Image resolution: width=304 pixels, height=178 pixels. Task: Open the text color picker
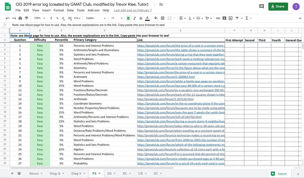147,18
